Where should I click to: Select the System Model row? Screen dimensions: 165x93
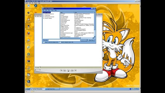point(77,21)
